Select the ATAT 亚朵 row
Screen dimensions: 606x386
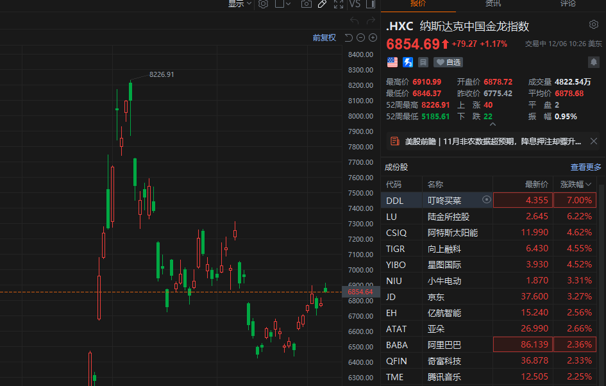click(489, 329)
